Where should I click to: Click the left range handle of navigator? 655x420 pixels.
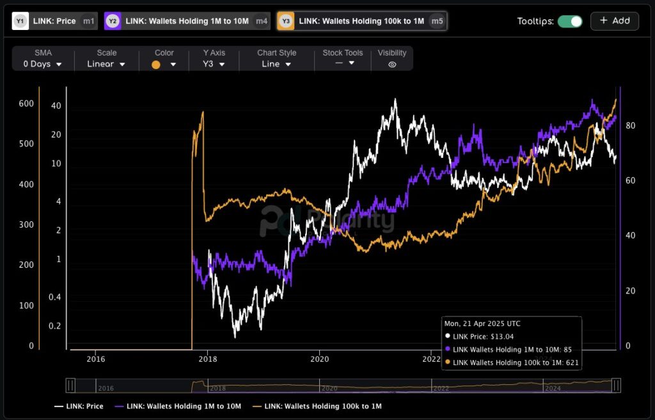click(x=71, y=385)
